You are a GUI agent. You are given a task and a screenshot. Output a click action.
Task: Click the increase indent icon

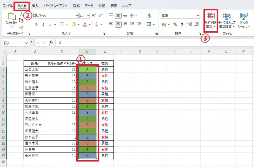139,24
